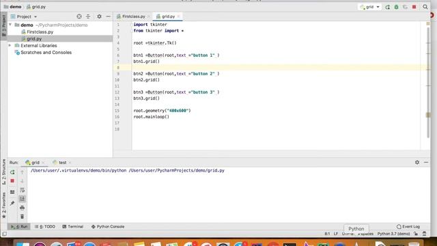Run with coverage icon in top toolbar
437x246 pixels.
click(x=405, y=7)
